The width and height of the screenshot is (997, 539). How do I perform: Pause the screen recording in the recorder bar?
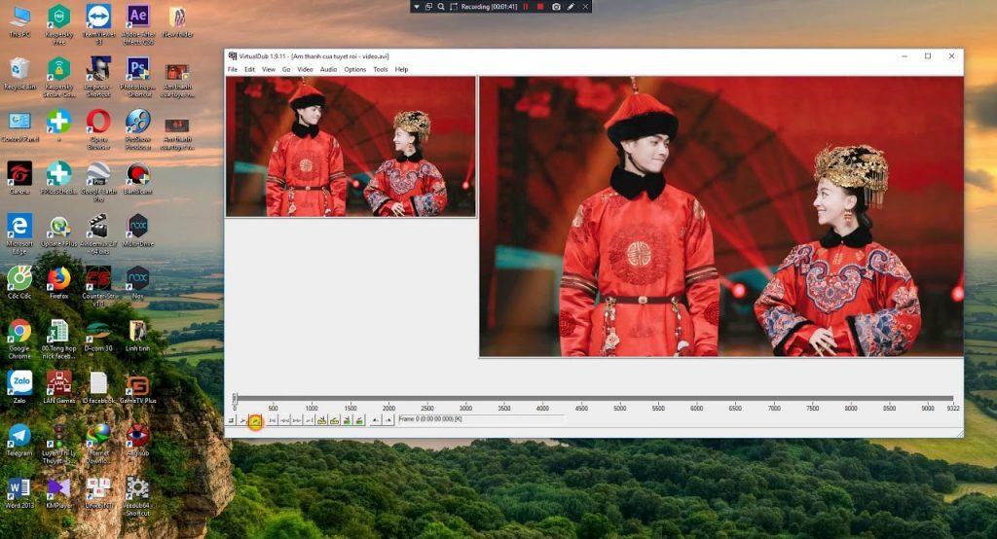pos(526,7)
